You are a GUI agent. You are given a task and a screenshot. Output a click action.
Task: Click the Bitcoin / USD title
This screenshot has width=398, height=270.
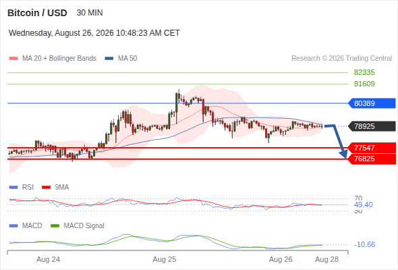point(37,13)
